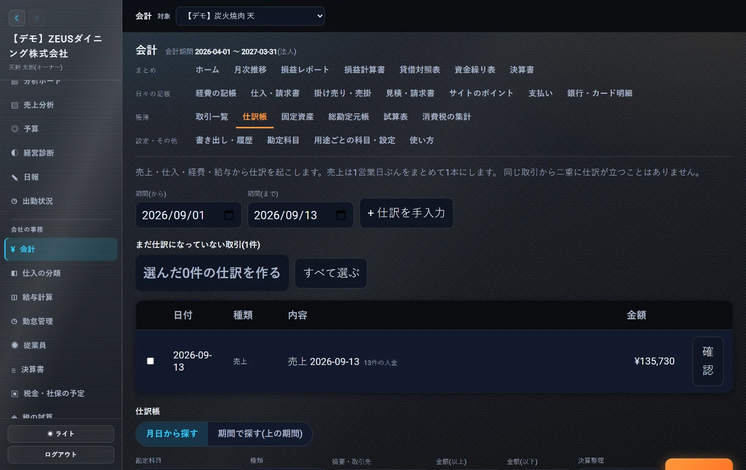Viewport: 746px width, 470px height.
Task: Open 掛け売り・売掛 tab
Action: click(343, 93)
